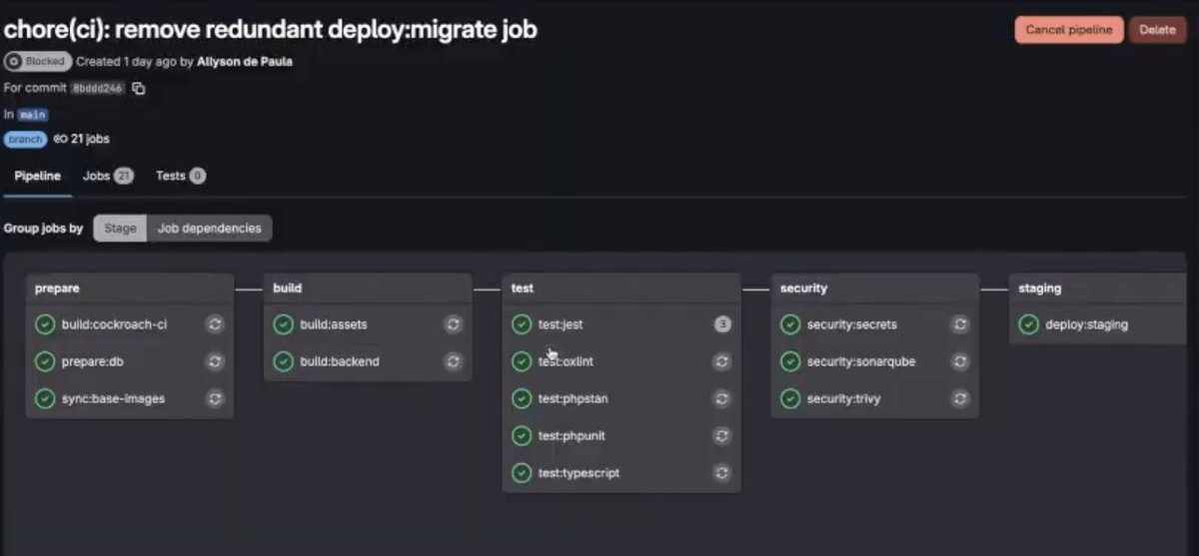Retry the build:assets job
This screenshot has height=556, width=1199.
(x=453, y=324)
